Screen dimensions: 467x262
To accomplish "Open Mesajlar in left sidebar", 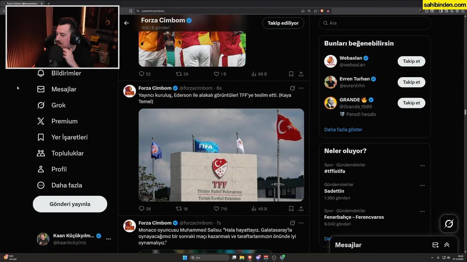I will tap(57, 89).
